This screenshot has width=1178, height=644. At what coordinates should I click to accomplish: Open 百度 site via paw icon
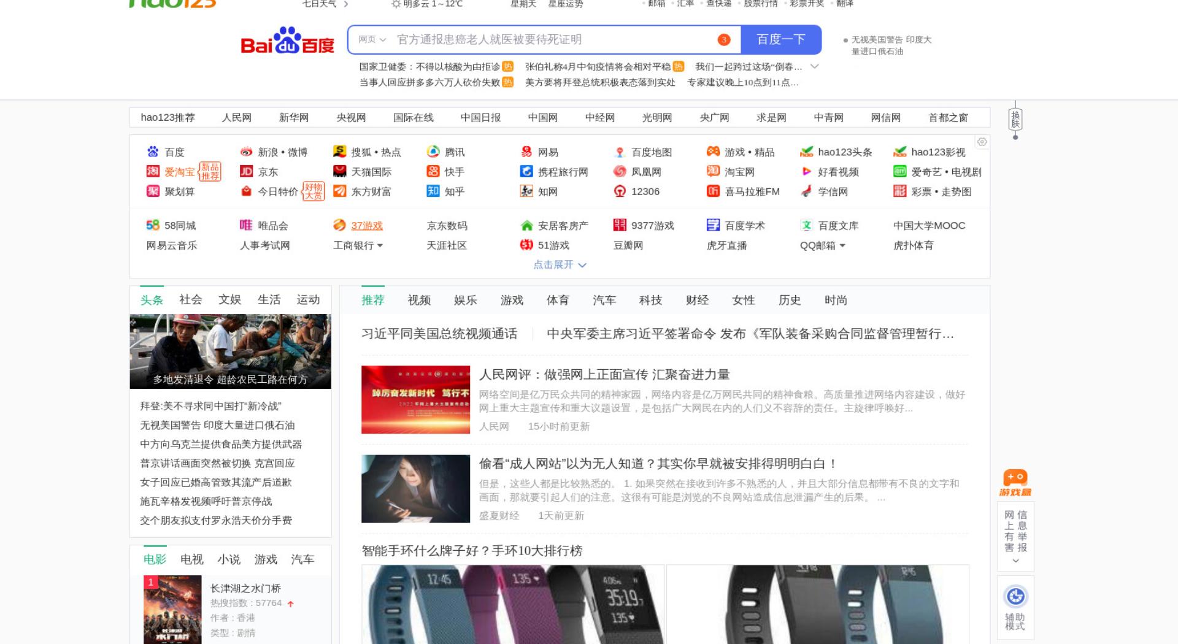click(153, 151)
